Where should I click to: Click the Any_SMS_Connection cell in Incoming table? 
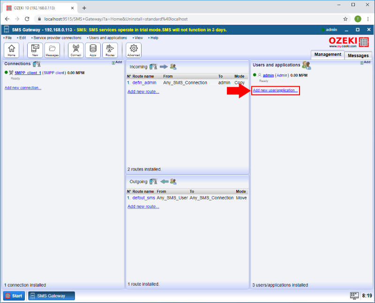(185, 83)
